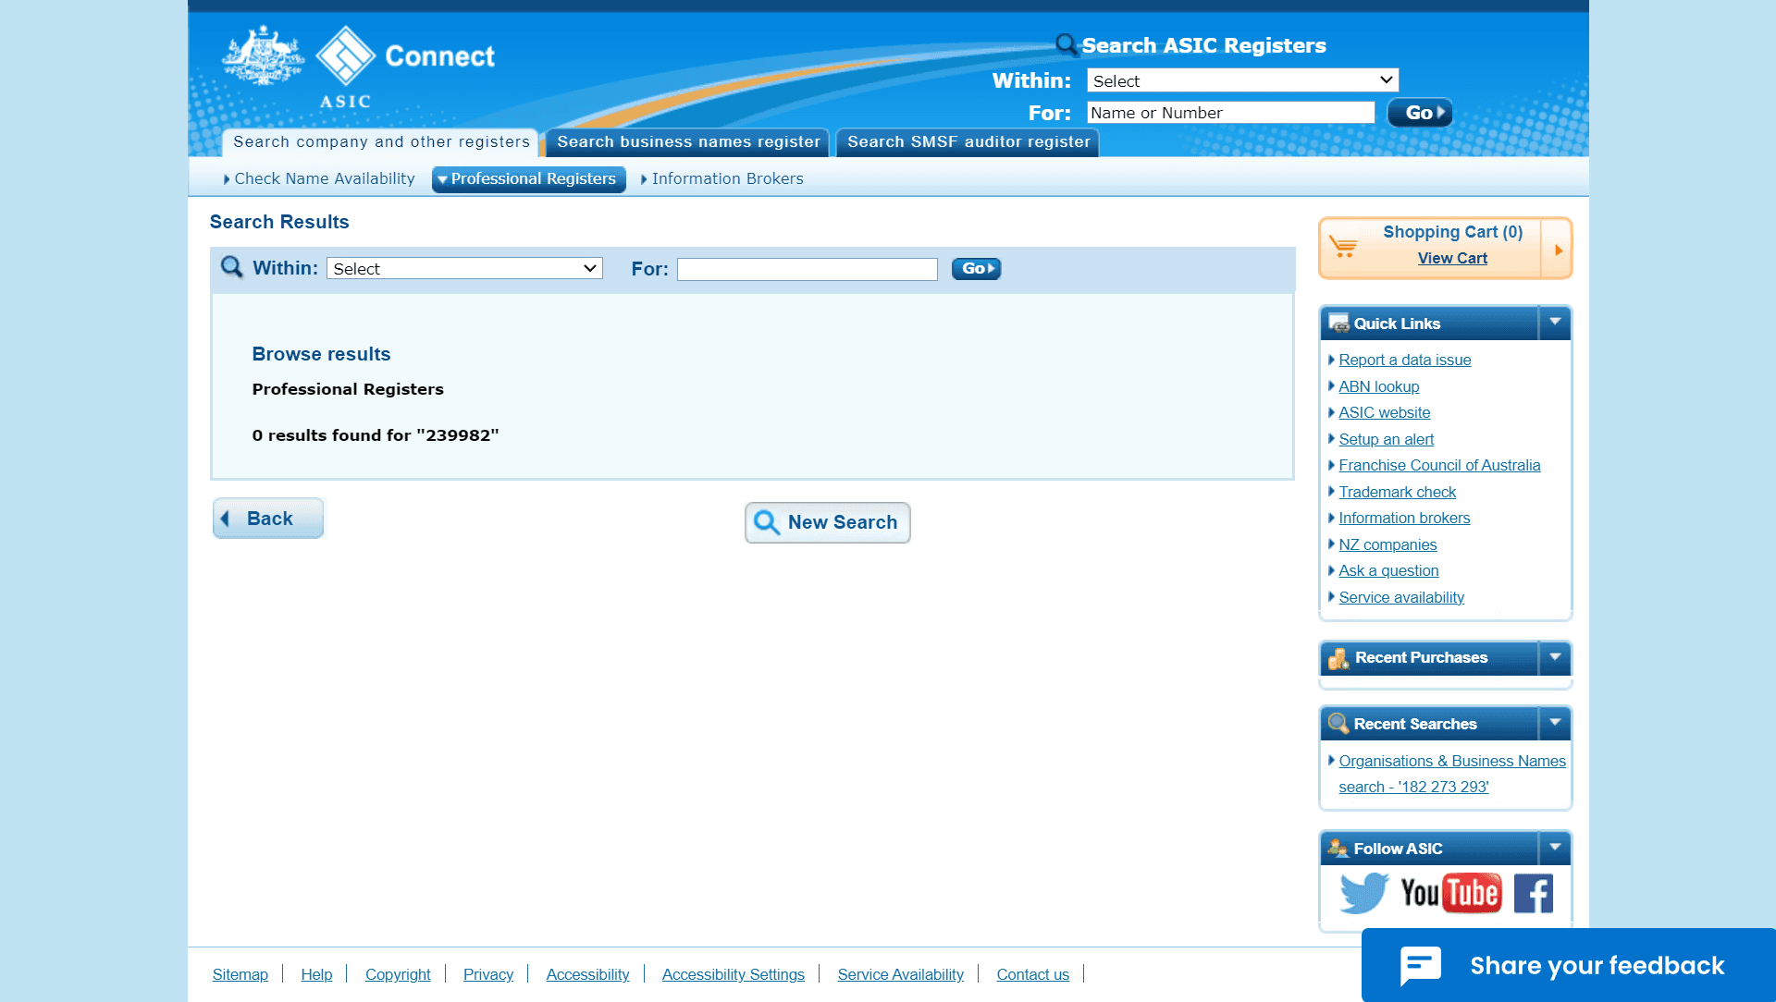Viewport: 1776px width, 1002px height.
Task: Click the Quick Links panel icon
Action: click(x=1338, y=324)
